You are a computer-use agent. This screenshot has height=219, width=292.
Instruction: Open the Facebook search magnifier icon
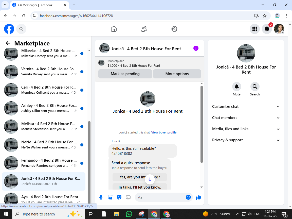(21, 29)
